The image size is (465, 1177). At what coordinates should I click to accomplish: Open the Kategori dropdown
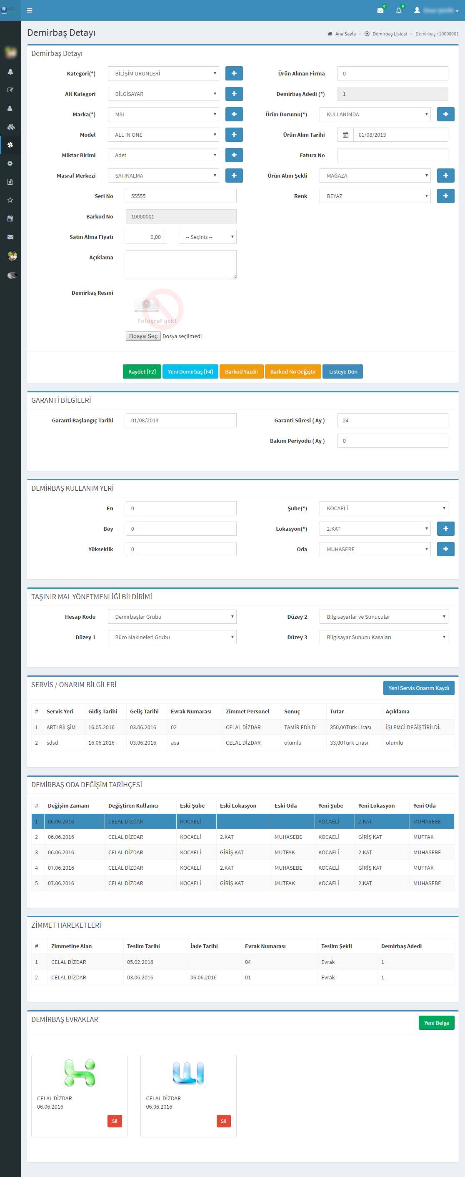point(163,73)
